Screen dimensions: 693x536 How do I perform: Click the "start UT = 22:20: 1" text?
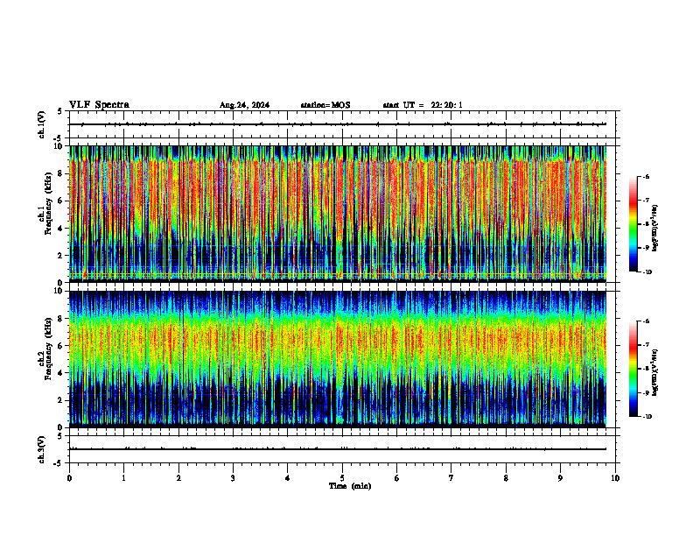pyautogui.click(x=423, y=105)
